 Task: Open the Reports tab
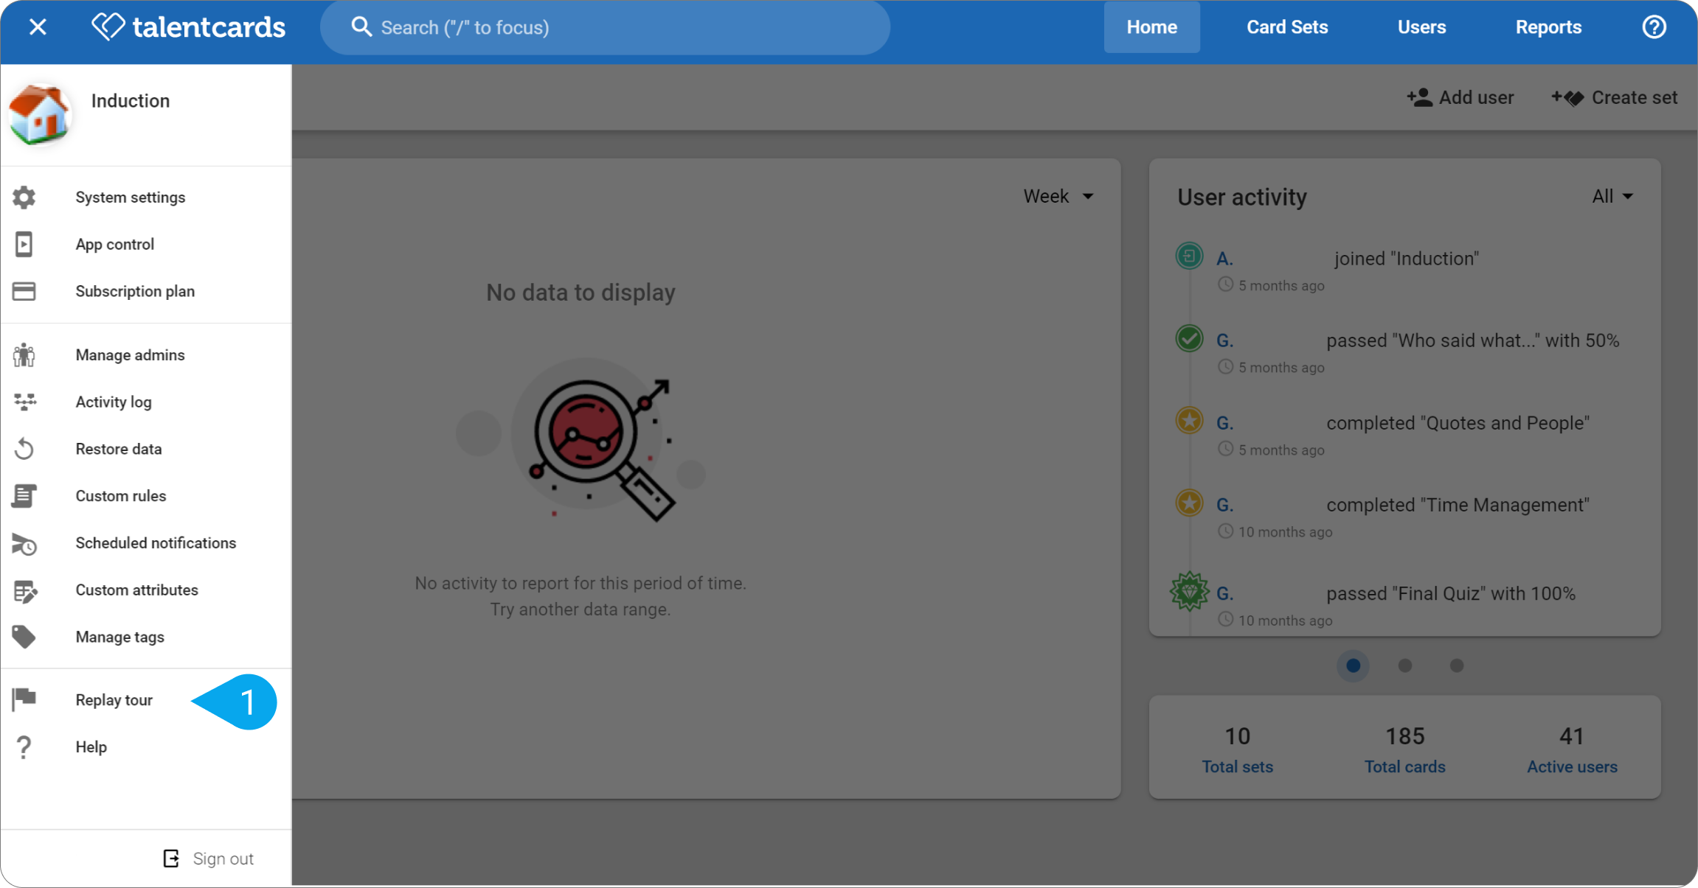point(1548,27)
